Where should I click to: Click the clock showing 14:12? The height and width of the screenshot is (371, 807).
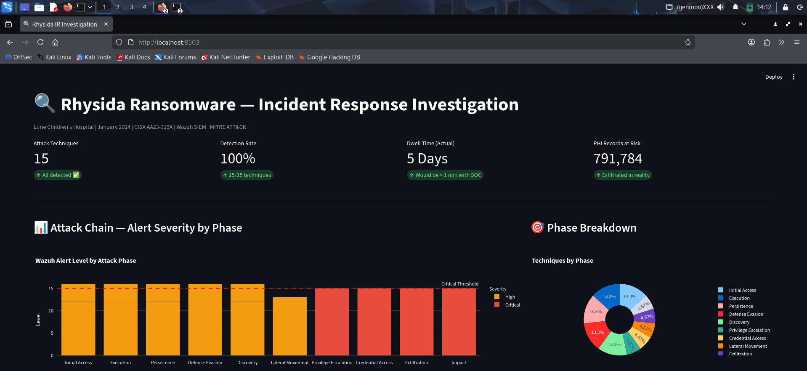(x=764, y=7)
